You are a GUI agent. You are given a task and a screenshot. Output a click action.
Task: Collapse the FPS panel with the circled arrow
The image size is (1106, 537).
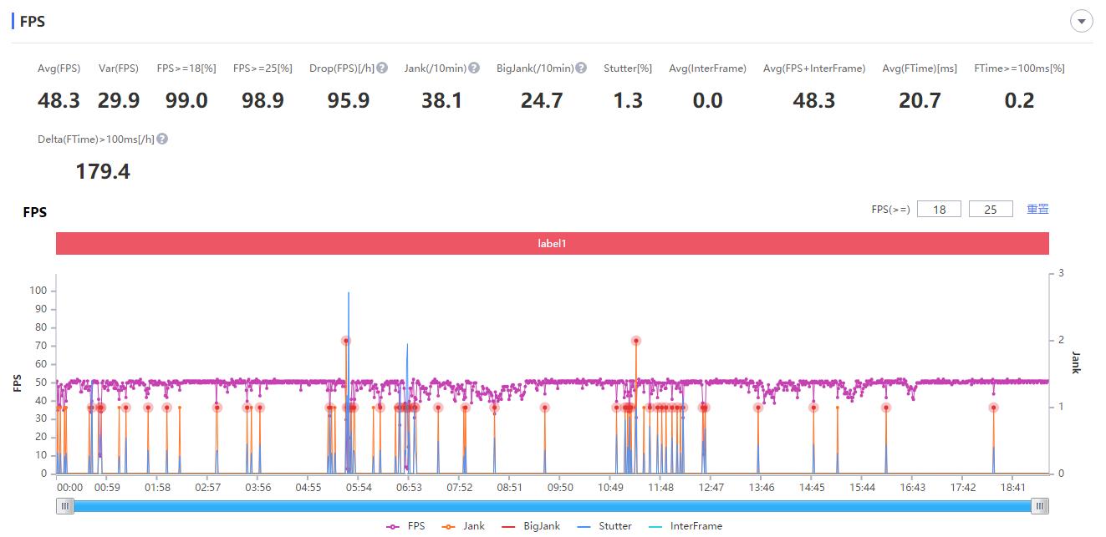point(1081,22)
